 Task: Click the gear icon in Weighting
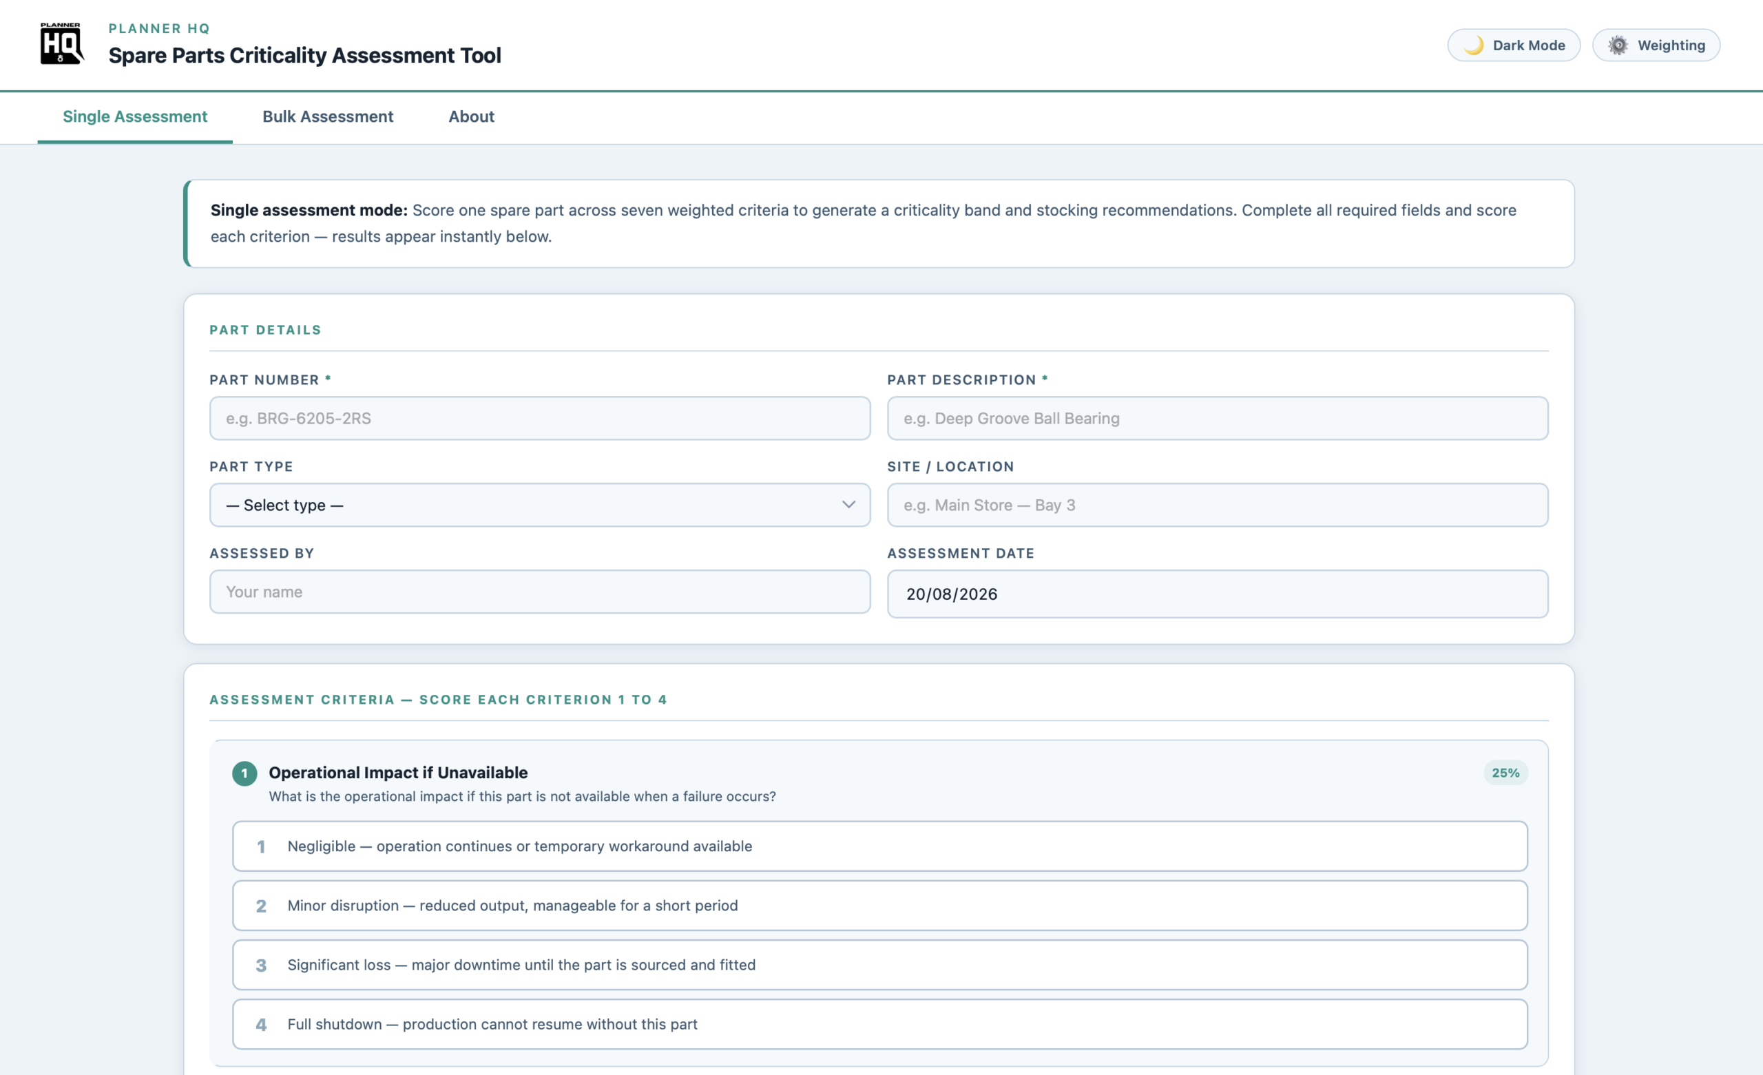click(x=1618, y=46)
